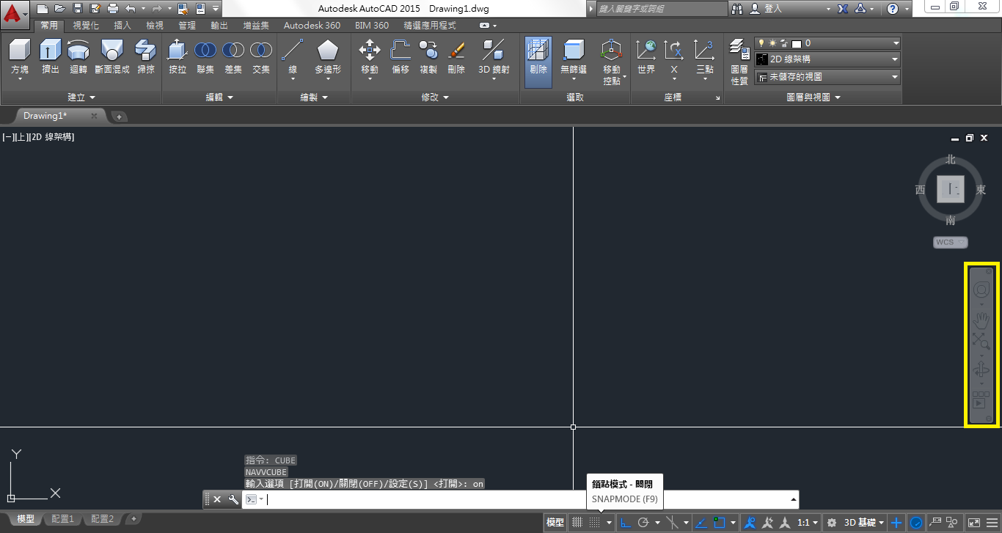1002x533 pixels.
Task: Select the 移動 move tool
Action: 370,57
